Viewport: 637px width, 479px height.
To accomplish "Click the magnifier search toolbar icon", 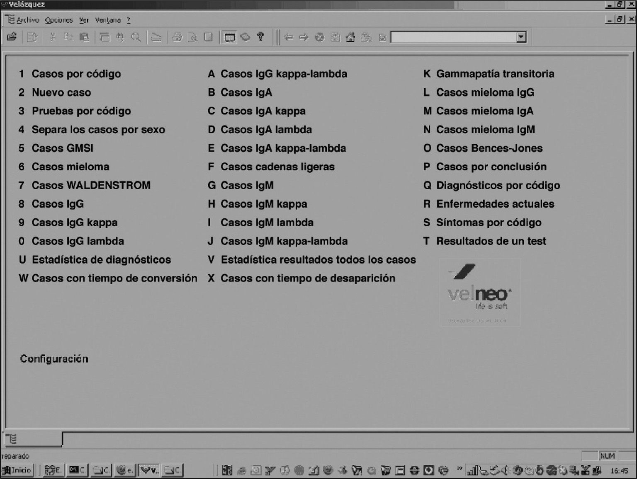I will point(136,38).
